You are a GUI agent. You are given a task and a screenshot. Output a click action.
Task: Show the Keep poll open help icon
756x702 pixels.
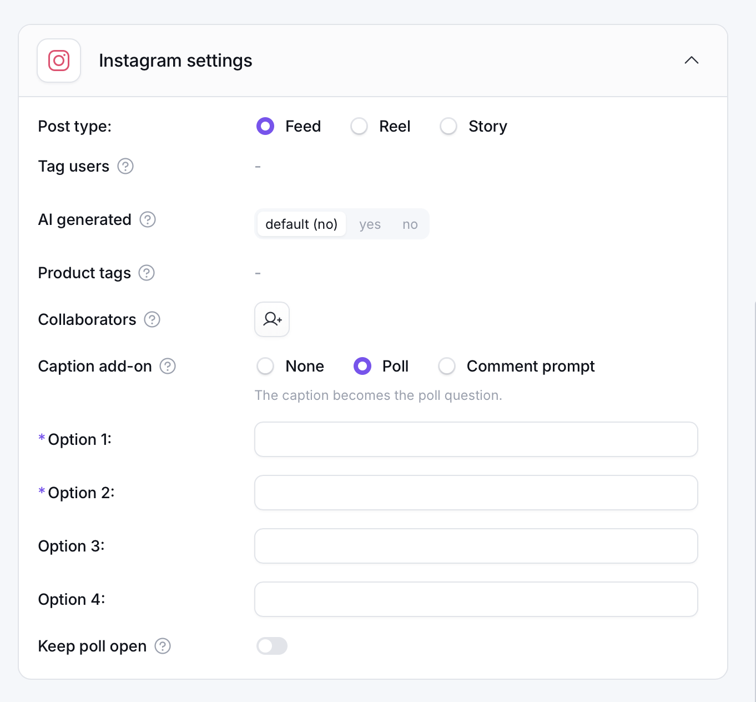pos(163,646)
